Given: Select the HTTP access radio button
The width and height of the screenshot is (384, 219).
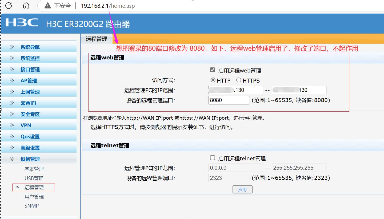Looking at the screenshot, I should pos(213,80).
